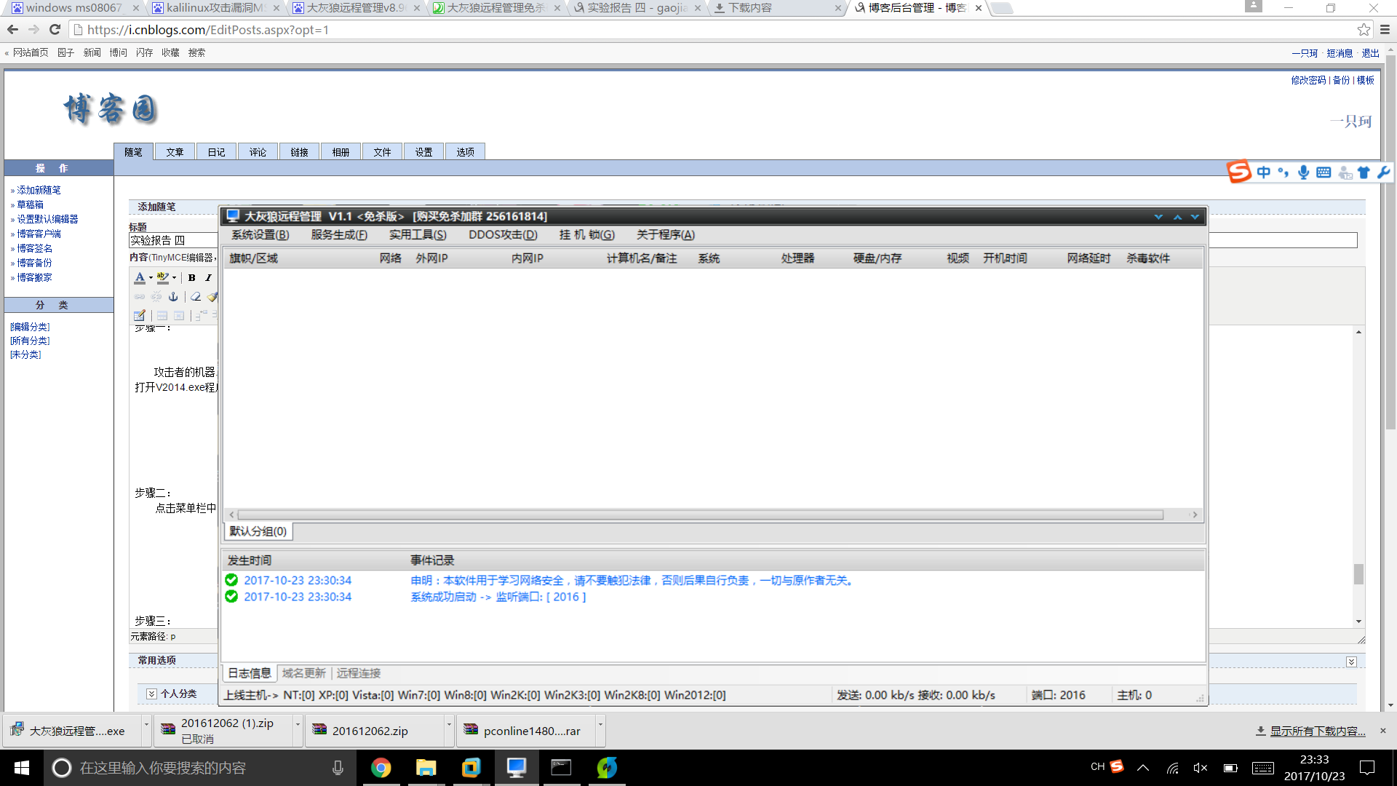Image resolution: width=1397 pixels, height=786 pixels.
Task: Click the first down-chevron in 大灰狼 title bar
Action: [1158, 217]
